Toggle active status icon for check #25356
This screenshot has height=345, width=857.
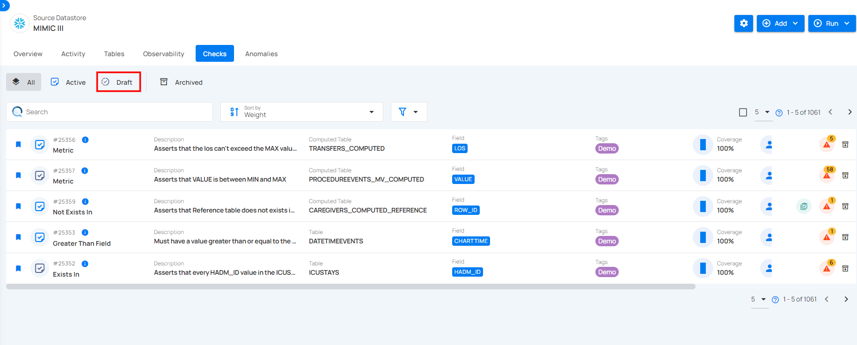(x=40, y=145)
